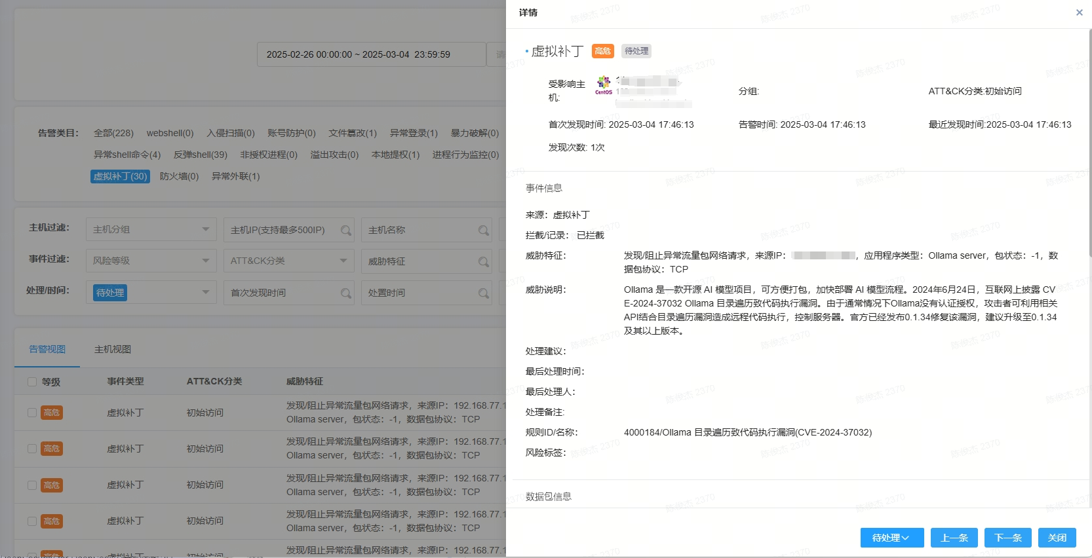Click the 高危 risk badge in details
The image size is (1092, 558).
click(602, 51)
